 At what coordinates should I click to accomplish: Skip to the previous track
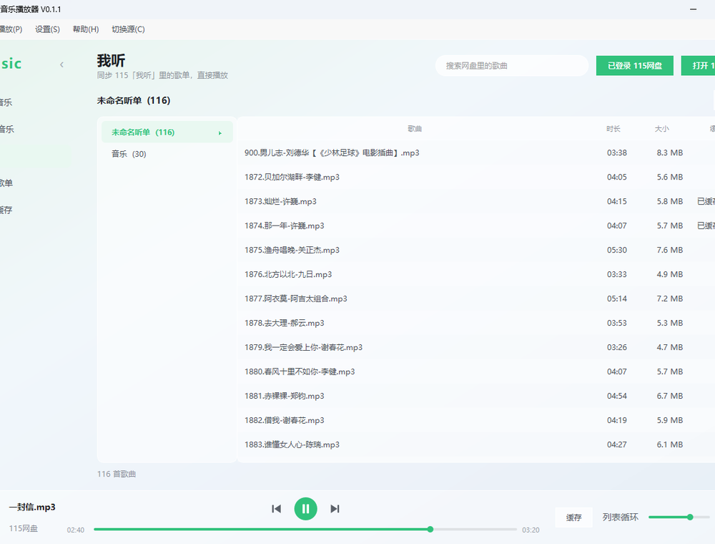(276, 508)
